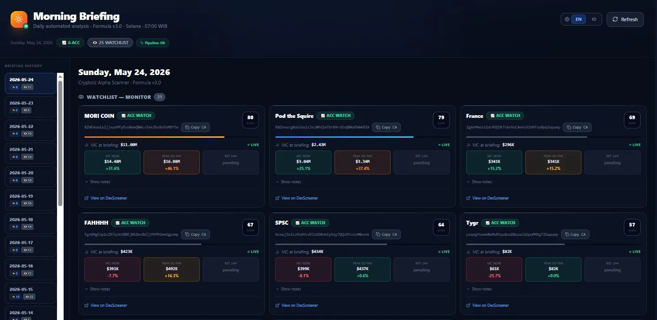Open the 2026-05-18 briefing history entry
This screenshot has width=657, height=320.
(30, 223)
